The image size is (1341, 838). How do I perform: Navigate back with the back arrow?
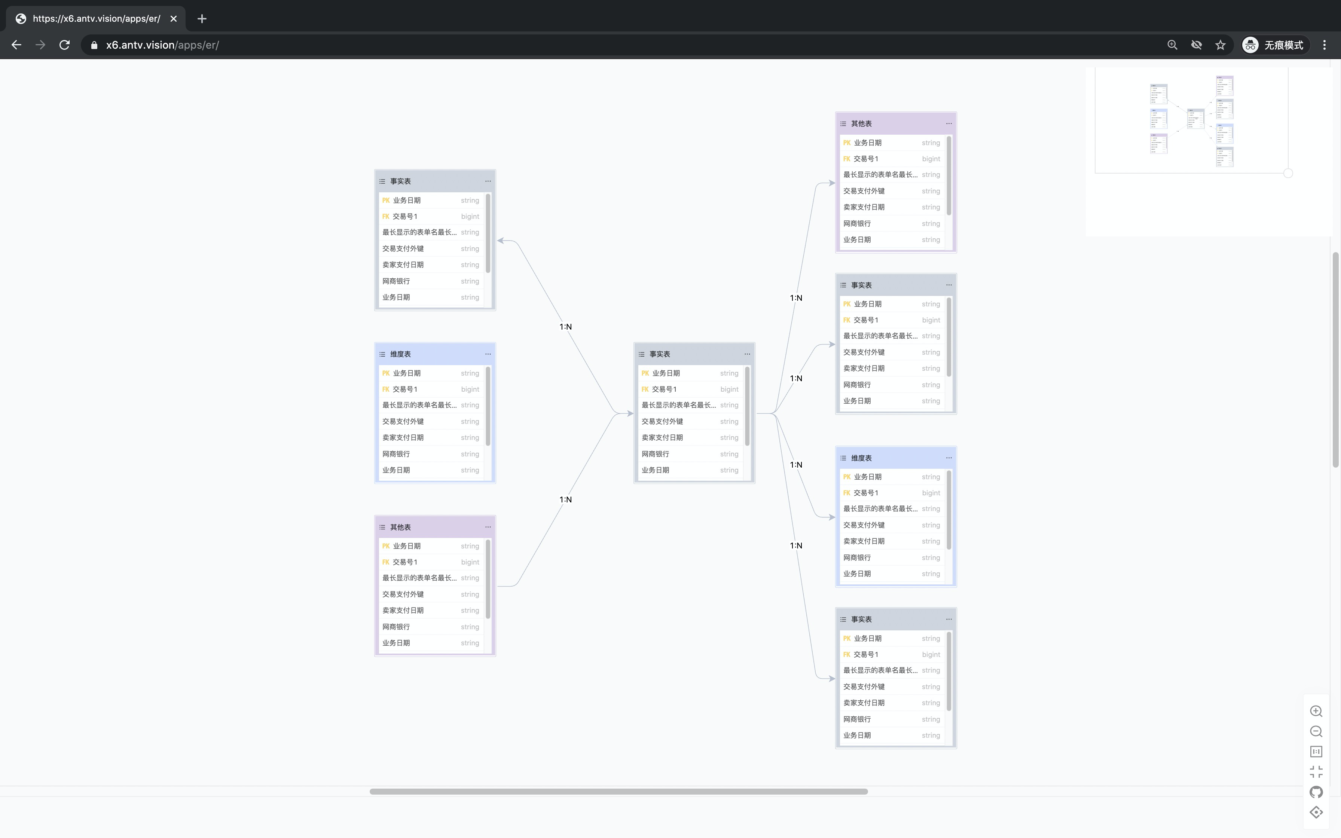[x=16, y=45]
